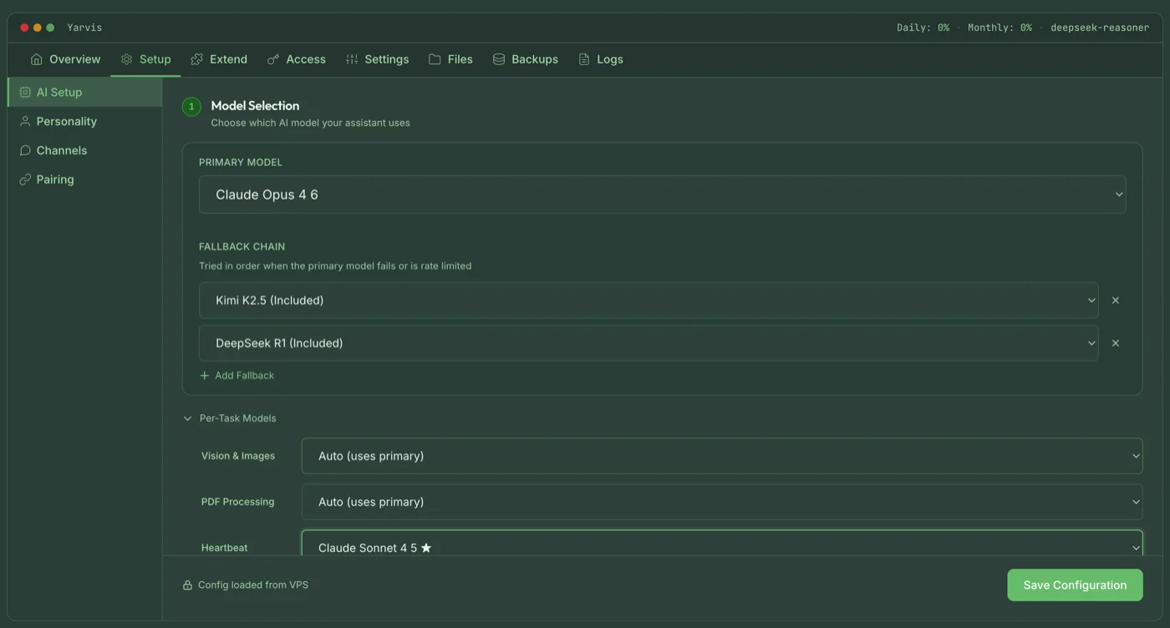Click the Backups database icon
The image size is (1170, 628).
(x=499, y=59)
